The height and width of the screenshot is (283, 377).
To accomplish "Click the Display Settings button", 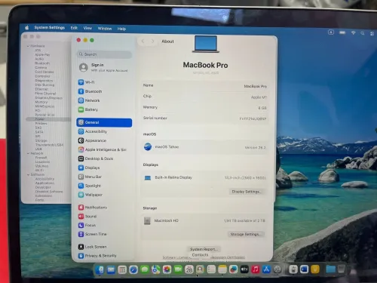I will pyautogui.click(x=247, y=192).
